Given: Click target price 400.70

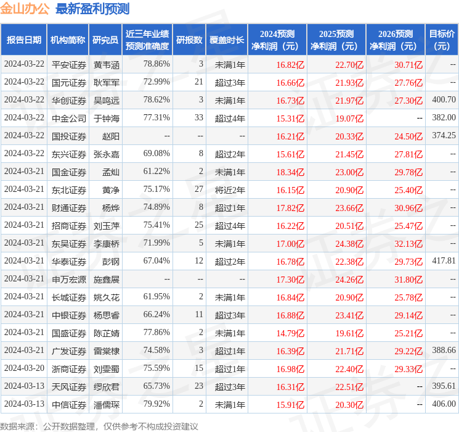Looking at the screenshot, I should (x=444, y=99).
